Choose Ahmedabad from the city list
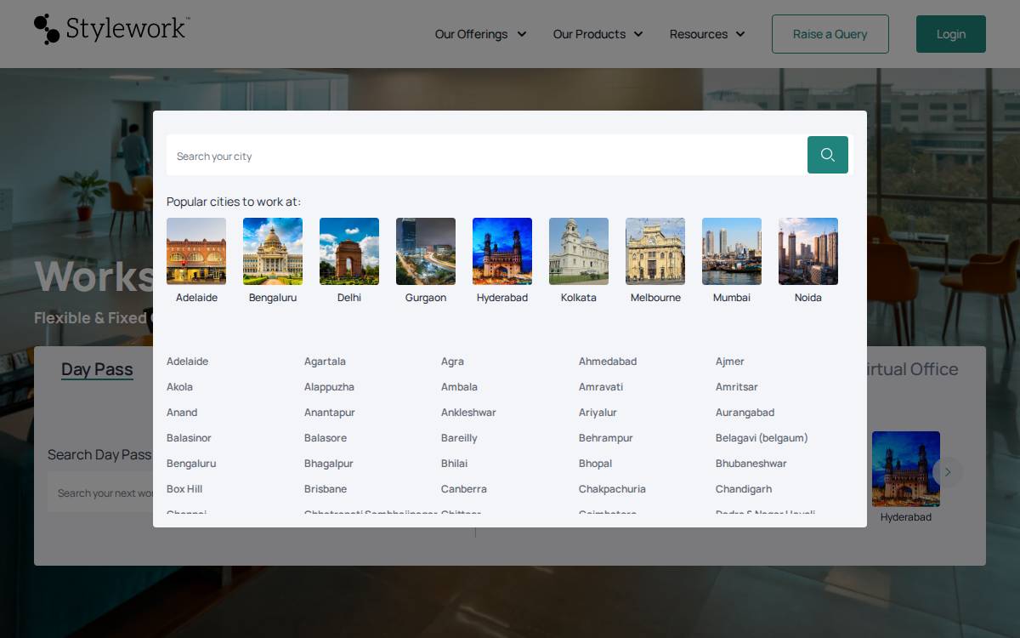The image size is (1020, 638). click(608, 362)
